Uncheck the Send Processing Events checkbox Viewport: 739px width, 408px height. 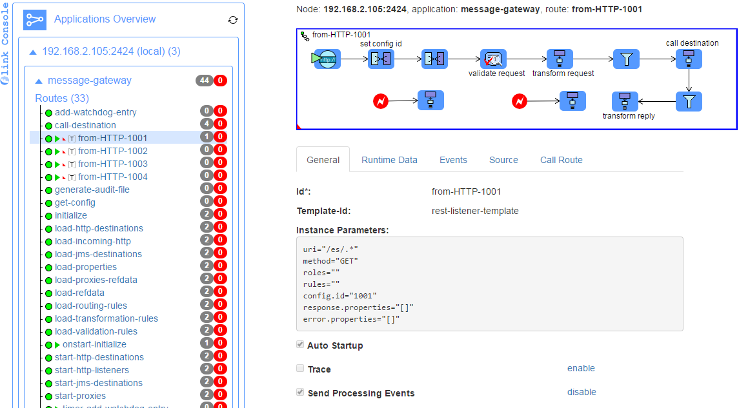pyautogui.click(x=300, y=392)
